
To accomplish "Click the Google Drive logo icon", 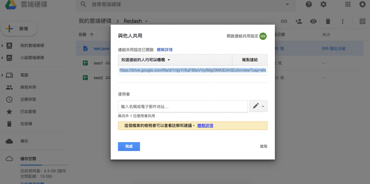I will 11,4.
